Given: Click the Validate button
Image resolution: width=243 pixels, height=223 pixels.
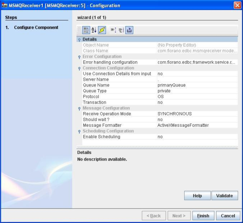Looking at the screenshot, I should (225, 195).
